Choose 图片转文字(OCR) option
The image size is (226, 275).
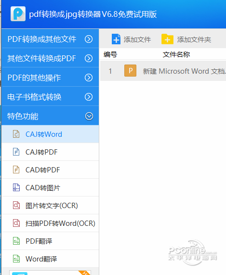tap(50, 205)
